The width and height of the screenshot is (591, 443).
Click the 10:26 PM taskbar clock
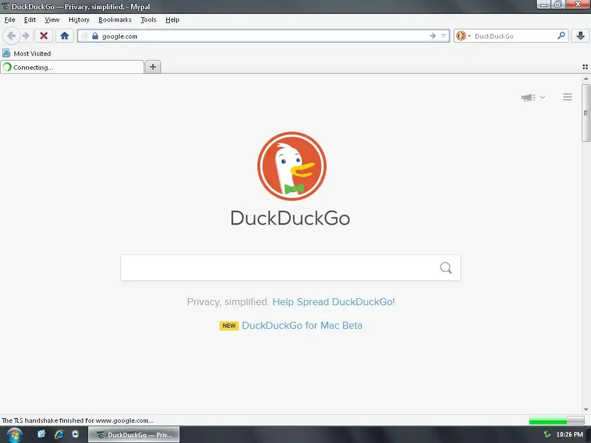570,435
